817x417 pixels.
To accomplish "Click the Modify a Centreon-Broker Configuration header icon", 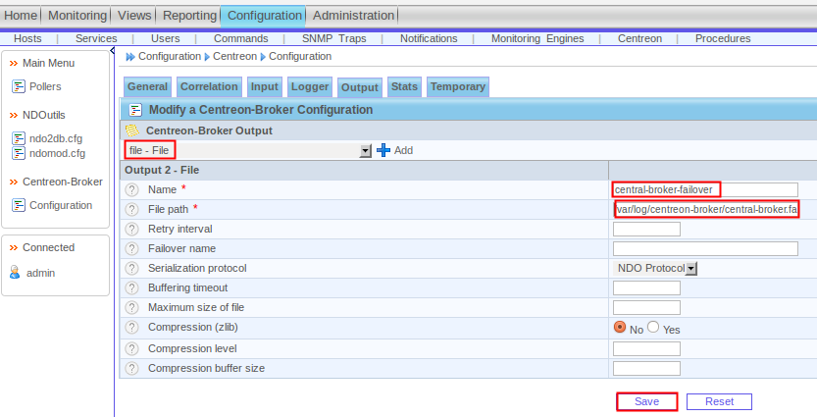I will [x=135, y=110].
